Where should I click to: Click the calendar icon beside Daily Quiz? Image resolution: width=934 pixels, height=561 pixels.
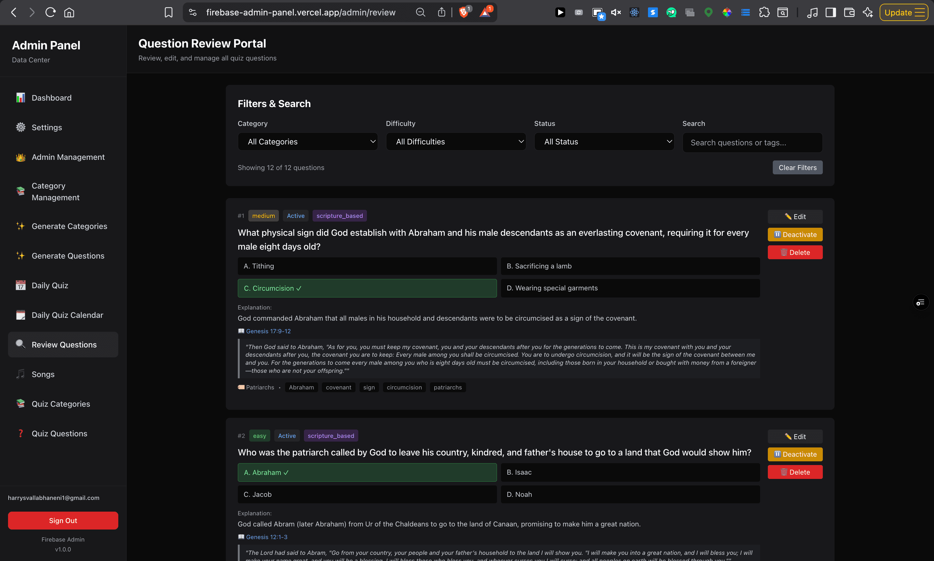[x=20, y=285]
